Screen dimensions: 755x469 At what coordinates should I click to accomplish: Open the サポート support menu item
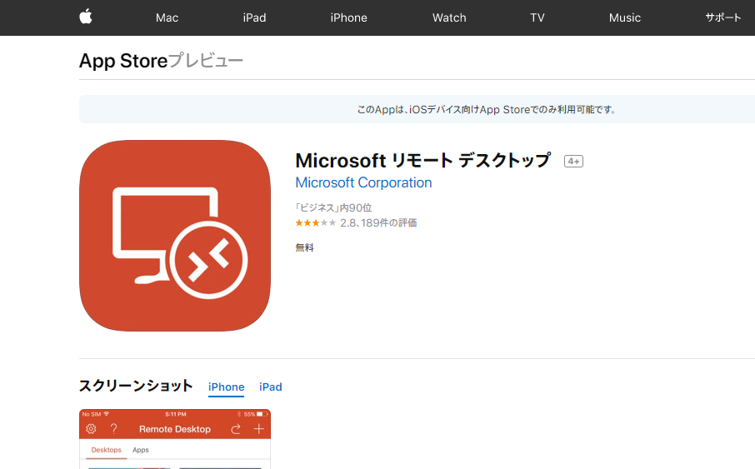pos(723,17)
